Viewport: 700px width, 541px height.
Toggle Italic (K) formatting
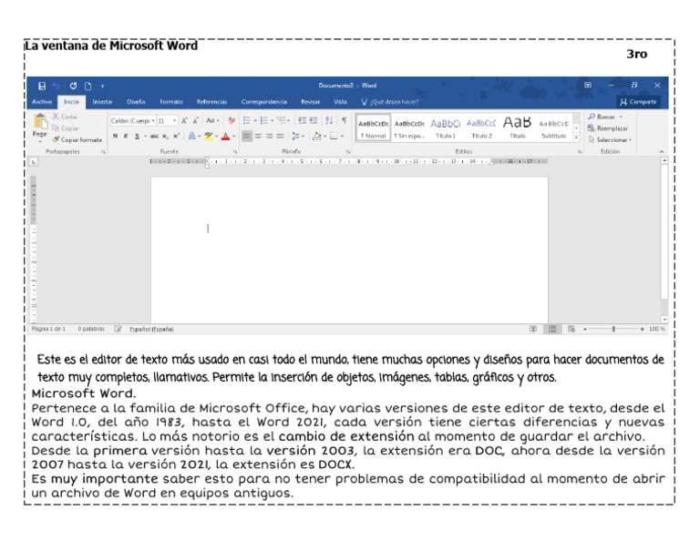(126, 136)
